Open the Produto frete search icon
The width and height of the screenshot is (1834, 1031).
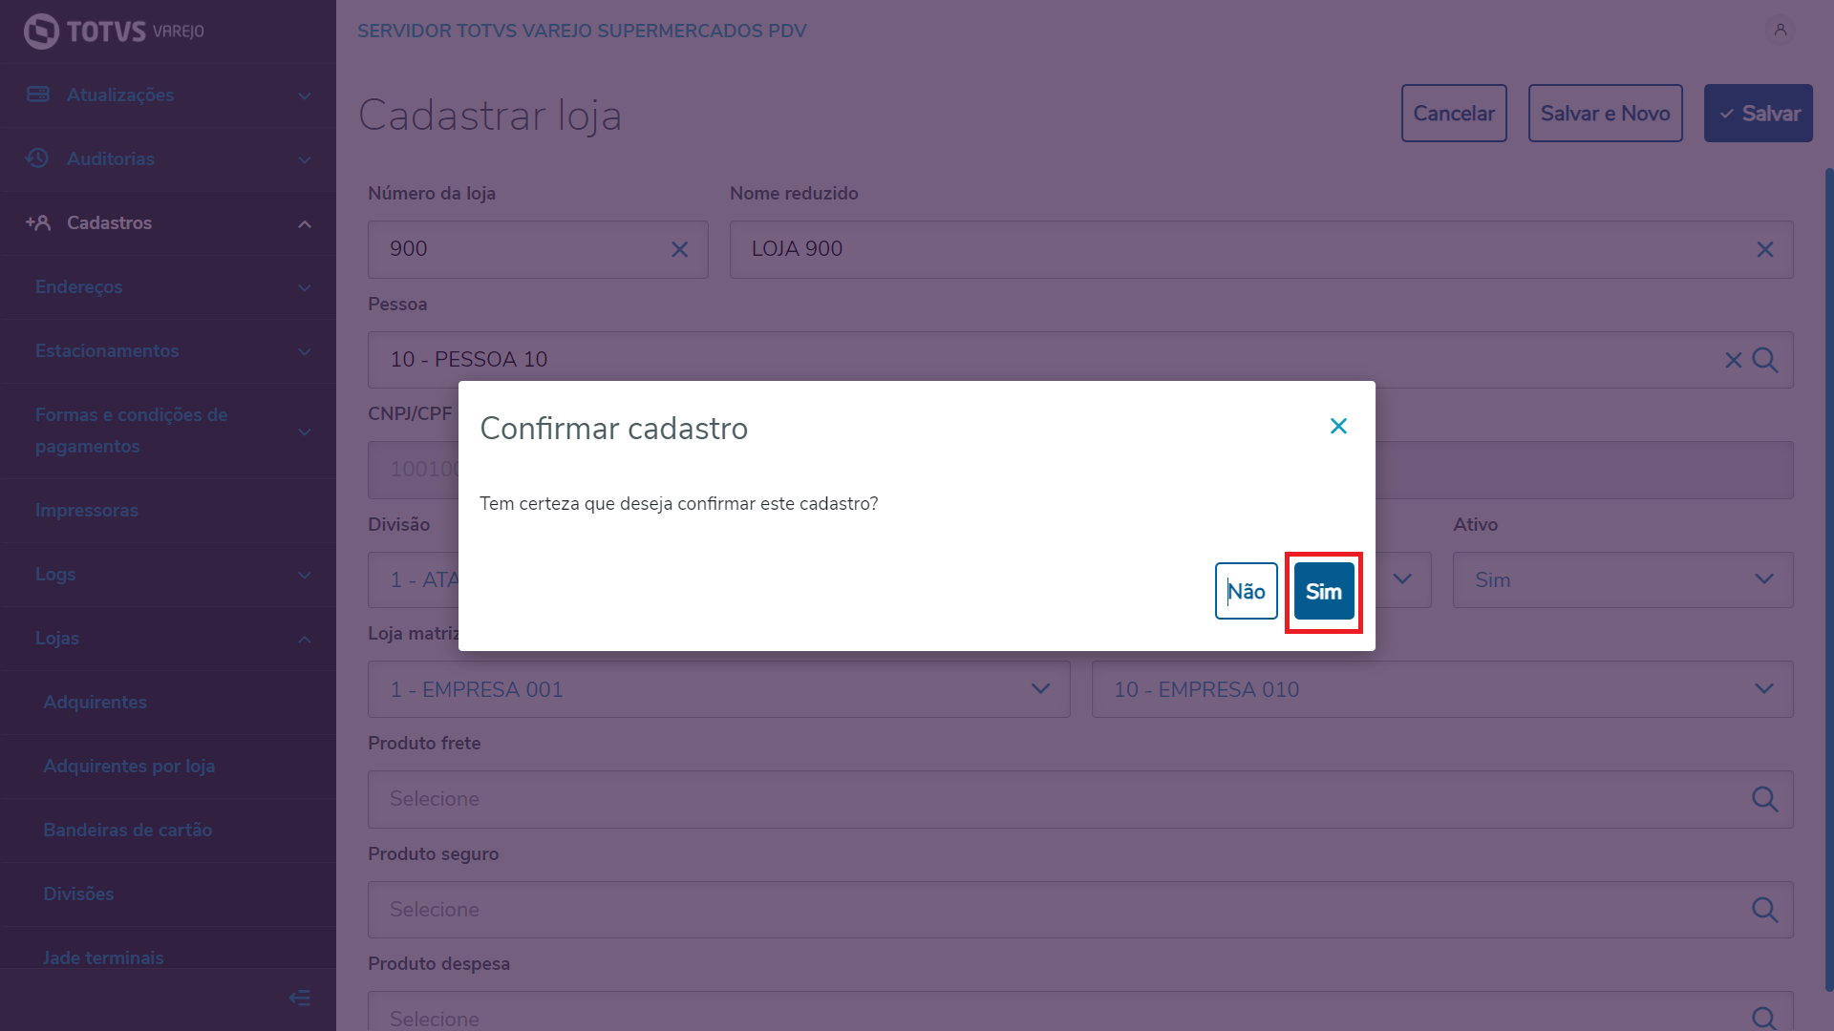1764,799
